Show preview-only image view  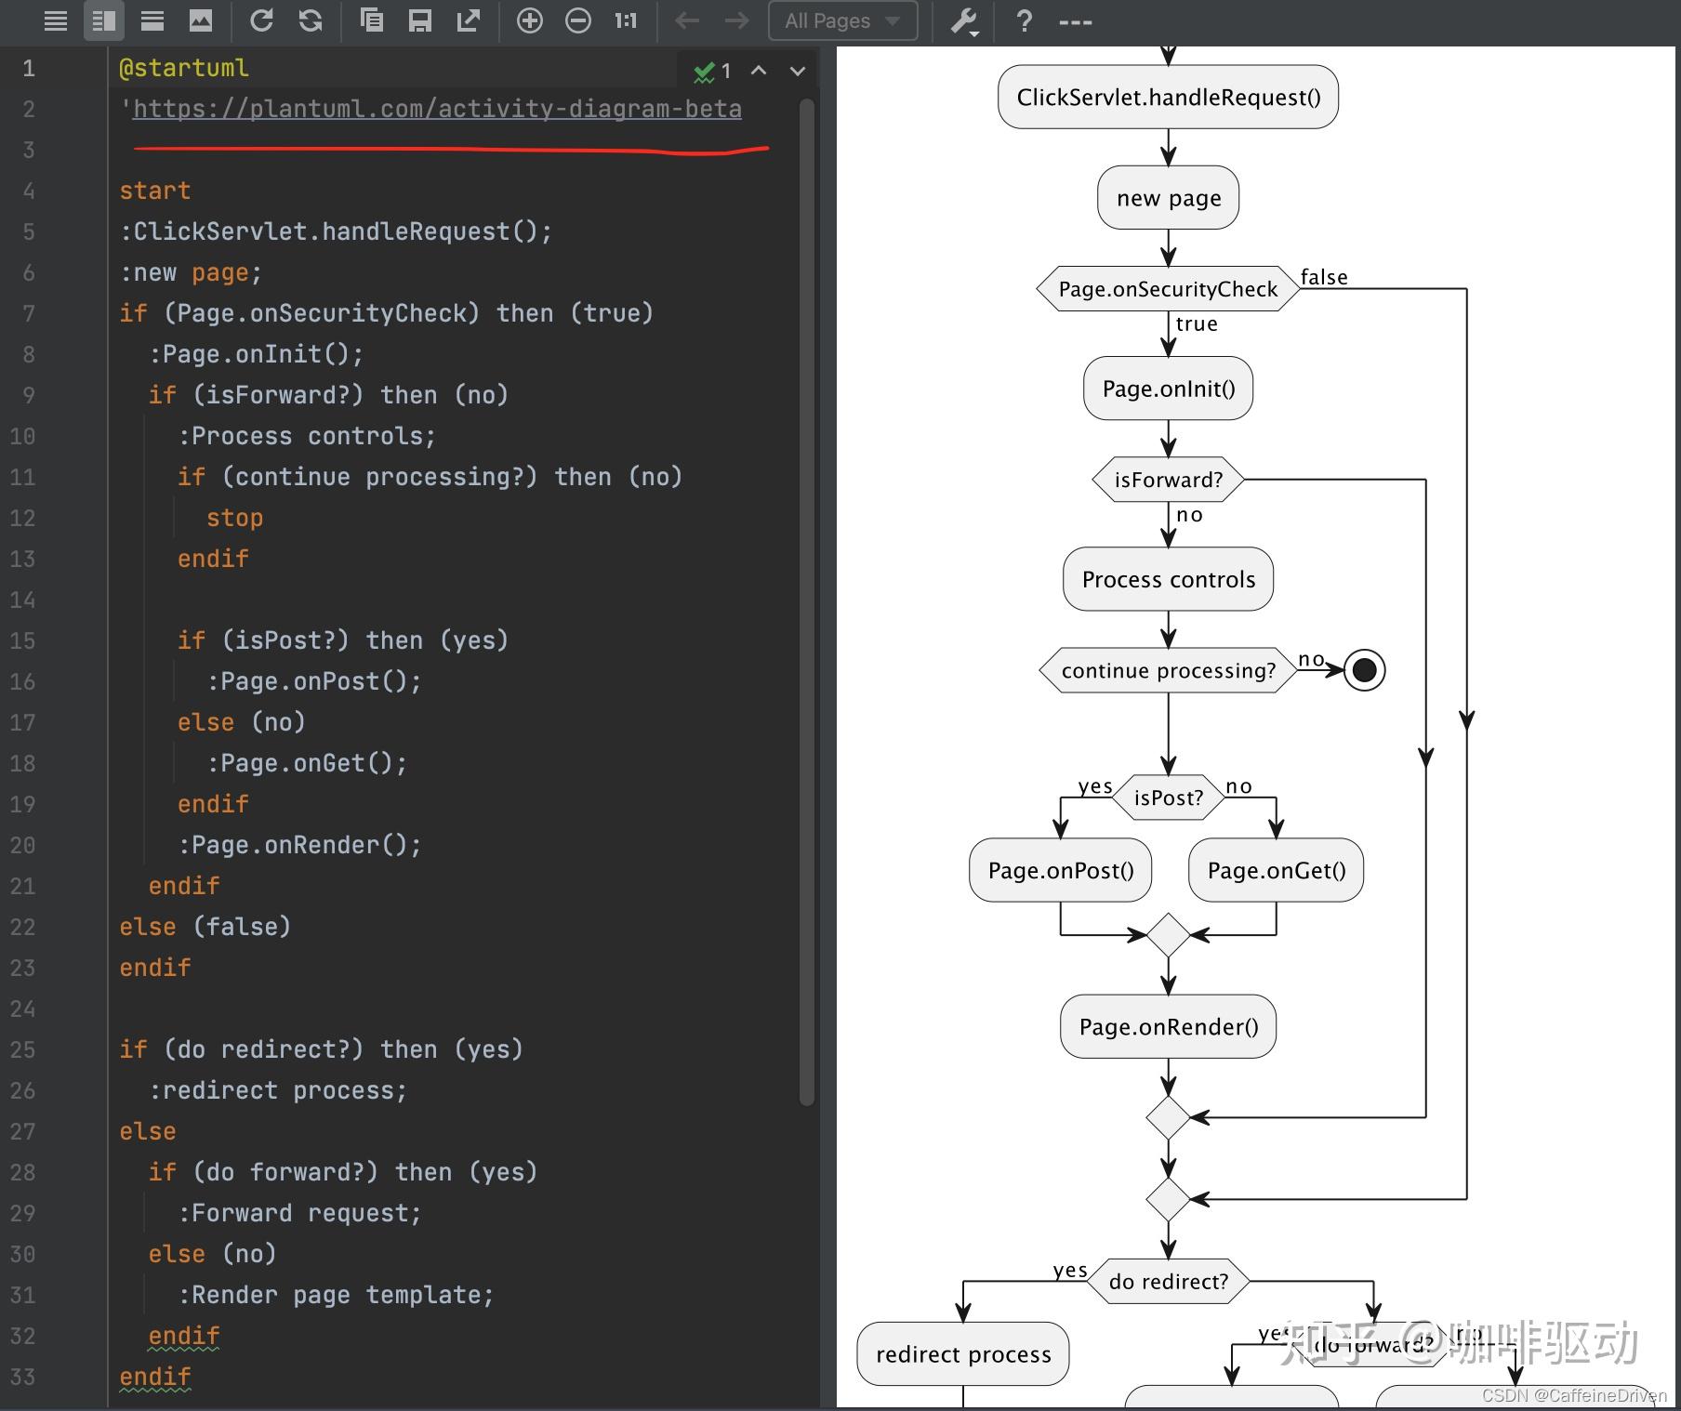click(201, 20)
